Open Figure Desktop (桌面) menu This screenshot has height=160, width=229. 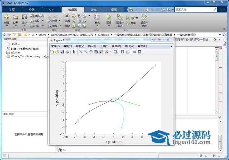[116, 46]
